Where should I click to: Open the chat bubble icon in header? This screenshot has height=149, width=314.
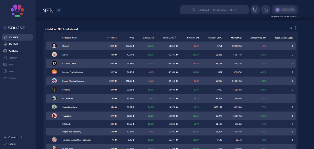266,10
